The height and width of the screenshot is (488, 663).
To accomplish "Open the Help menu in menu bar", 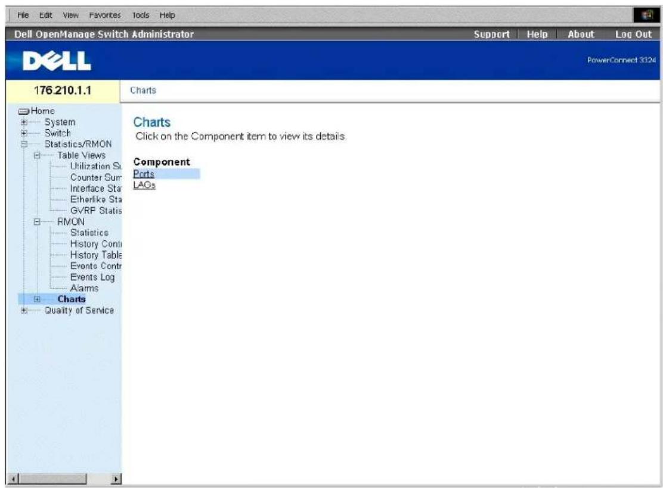I will [167, 15].
